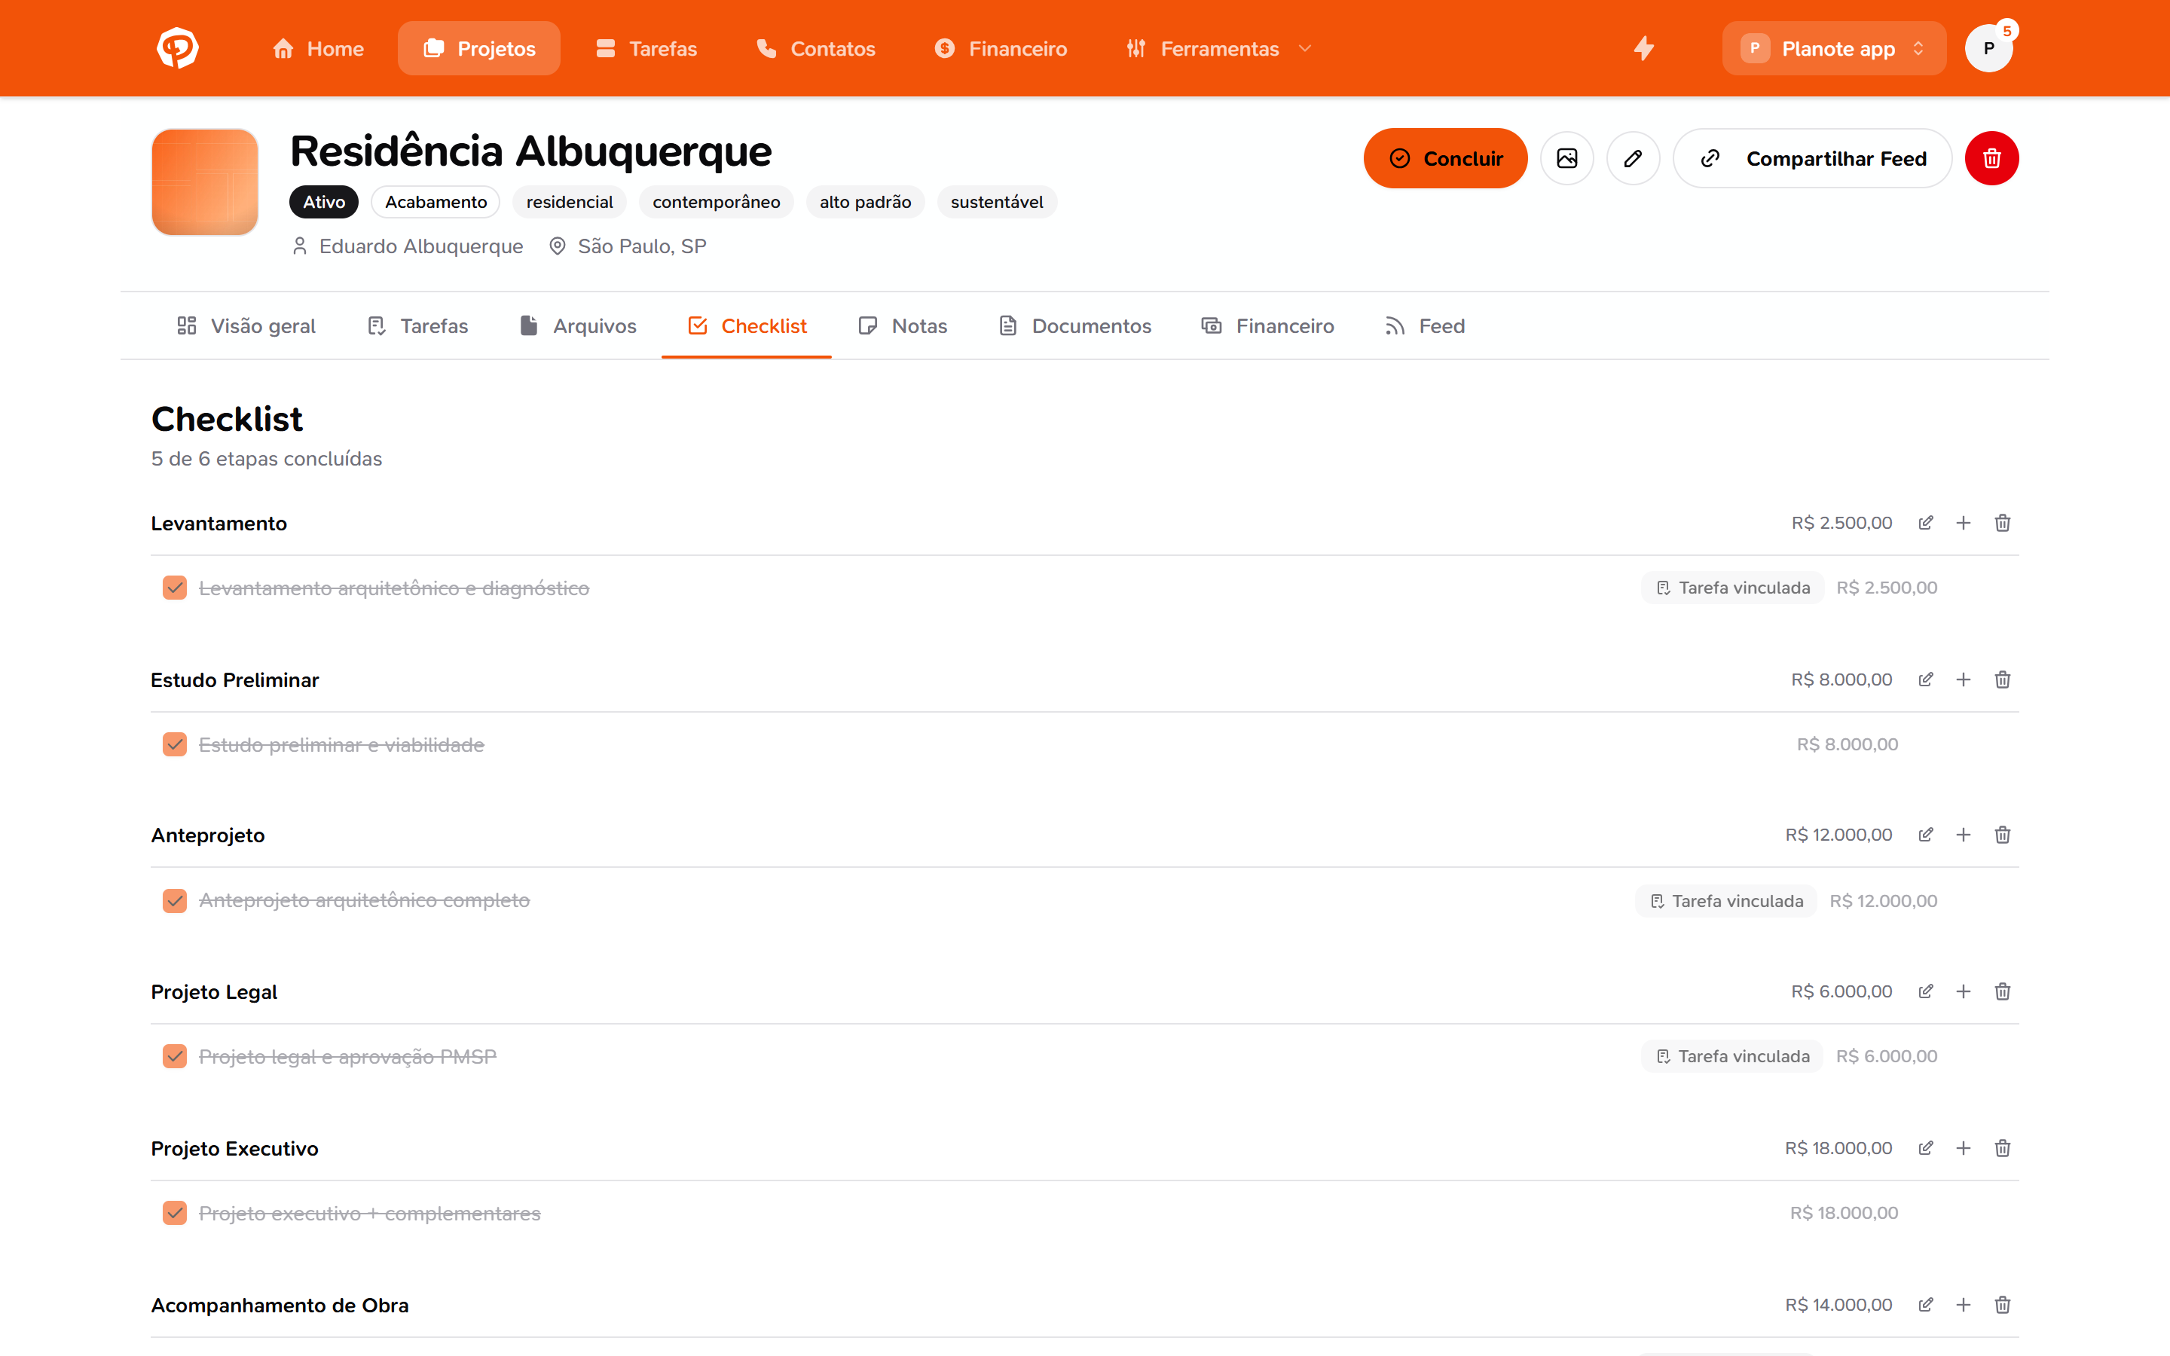Click the alto padrão tag

tap(865, 202)
